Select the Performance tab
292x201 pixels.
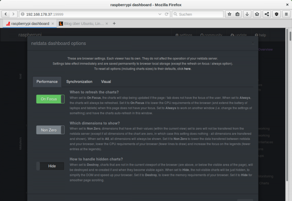point(47,82)
